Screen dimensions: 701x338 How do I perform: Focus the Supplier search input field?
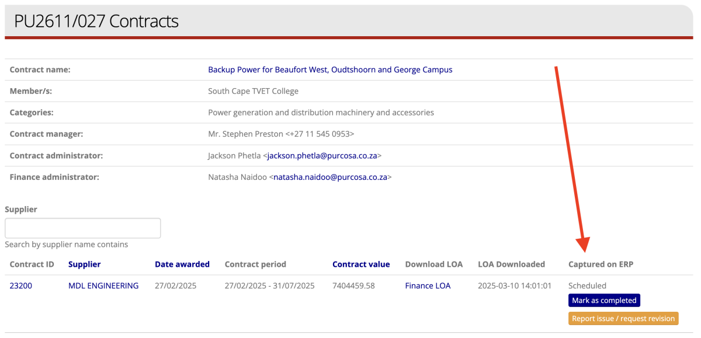point(83,228)
